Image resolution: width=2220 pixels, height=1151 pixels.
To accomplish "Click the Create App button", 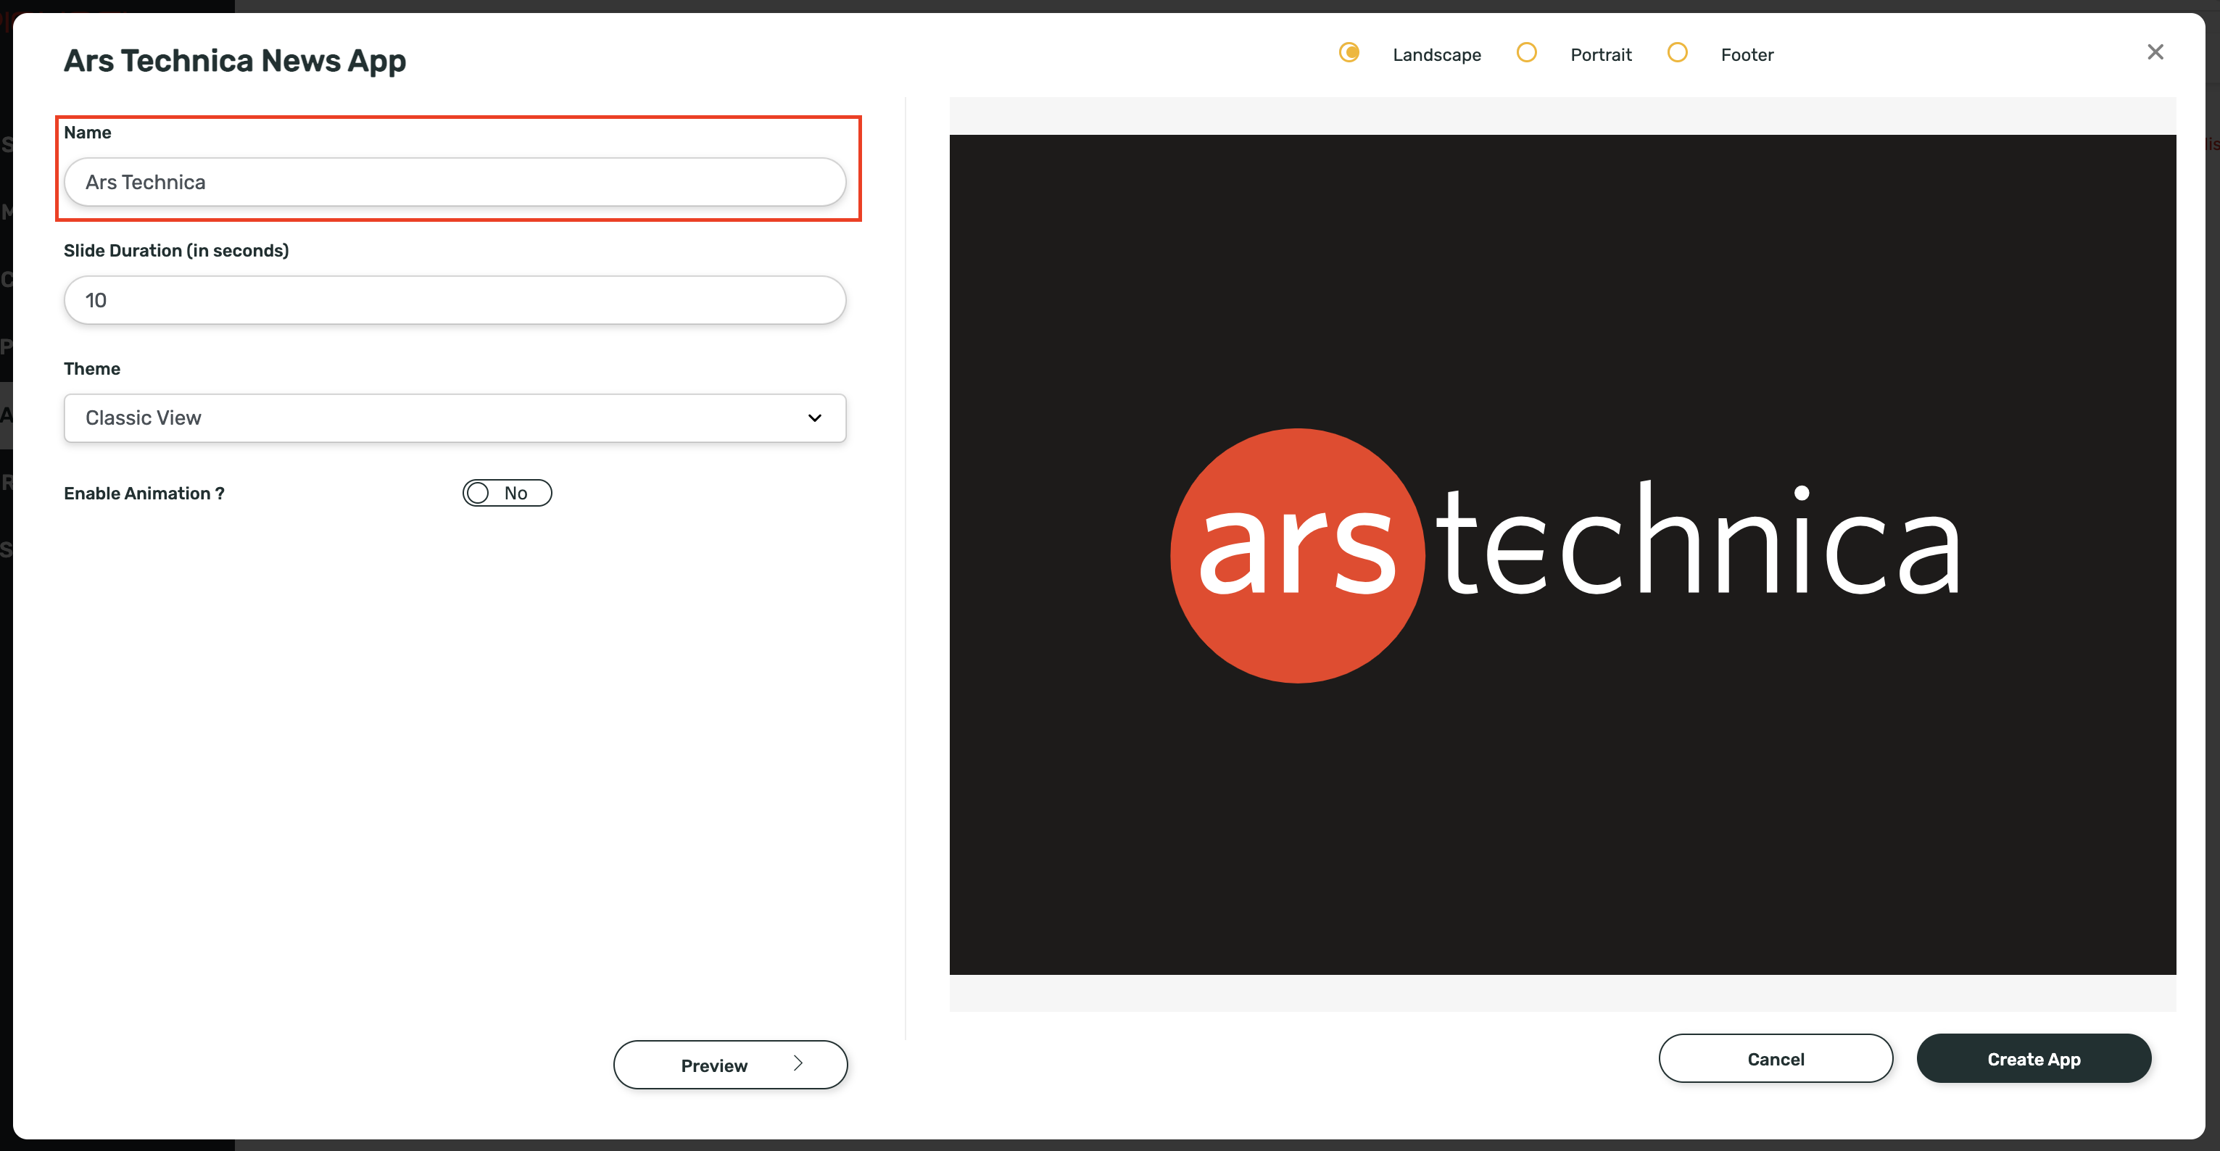I will pos(2034,1059).
